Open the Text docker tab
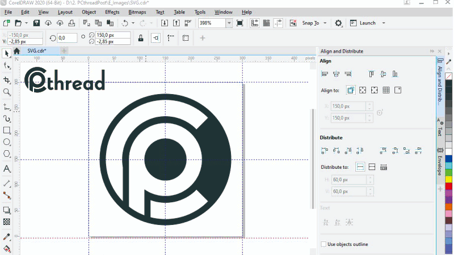Image resolution: width=454 pixels, height=255 pixels. [x=440, y=127]
